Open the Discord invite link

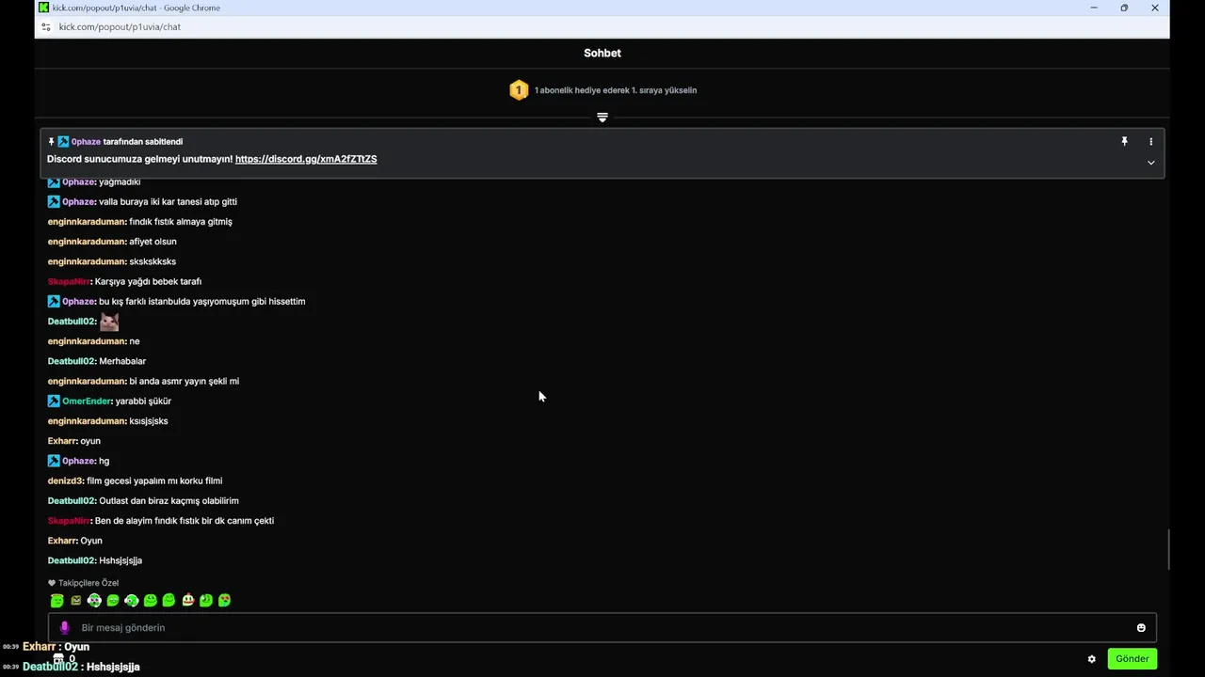(306, 159)
